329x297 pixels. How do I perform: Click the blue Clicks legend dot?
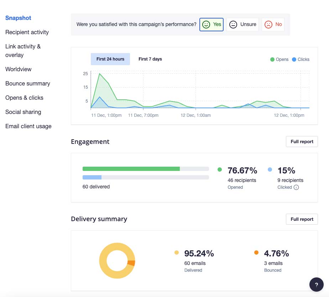click(294, 59)
